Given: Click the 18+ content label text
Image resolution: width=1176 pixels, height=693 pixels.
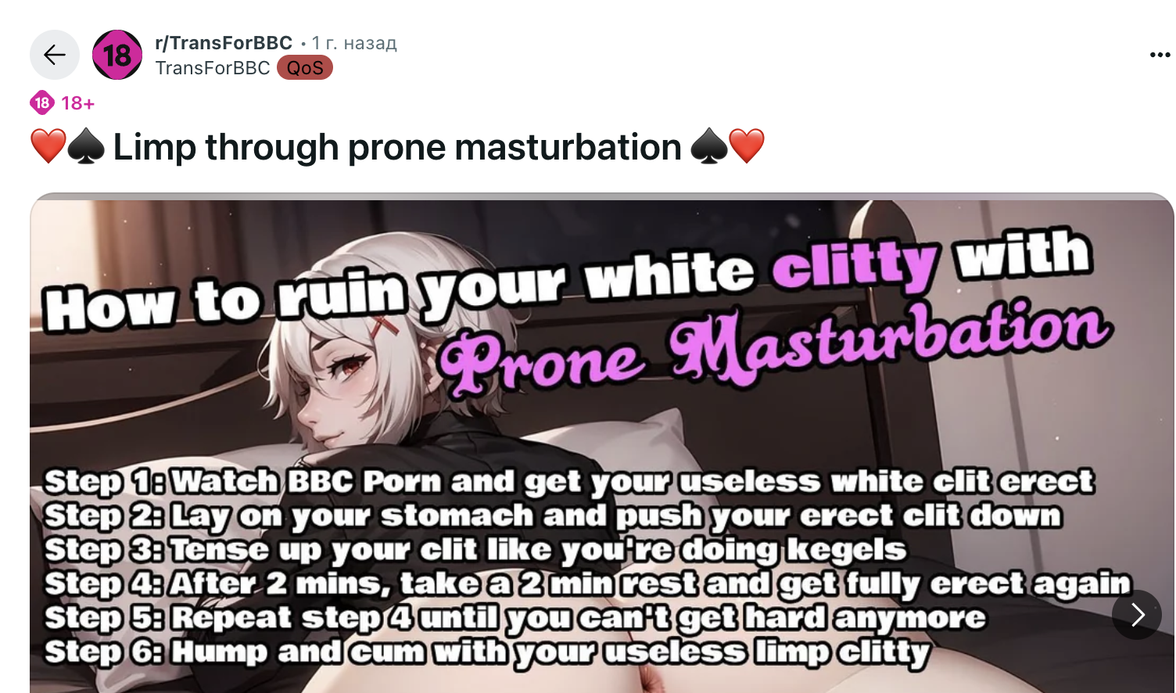Looking at the screenshot, I should (x=77, y=103).
